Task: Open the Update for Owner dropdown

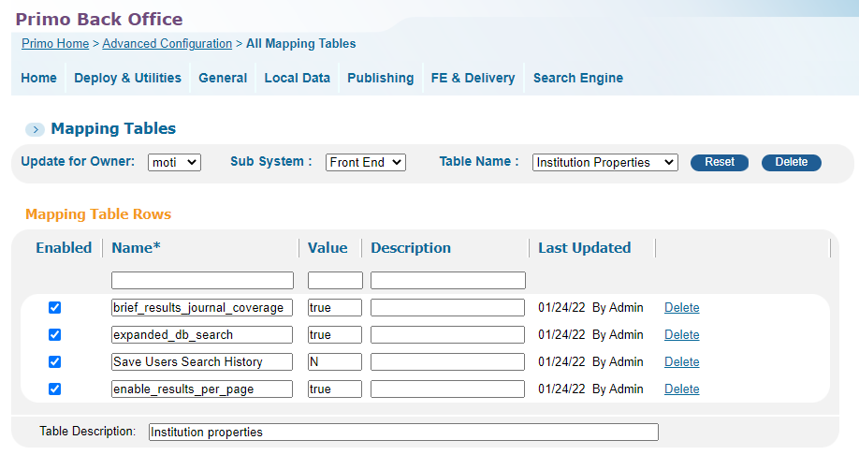Action: click(x=174, y=162)
